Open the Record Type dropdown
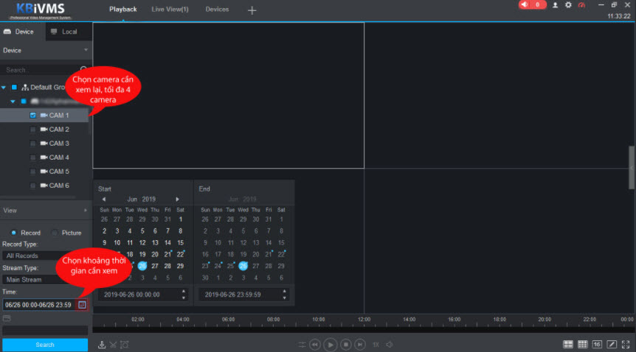This screenshot has height=352, width=636. click(44, 256)
